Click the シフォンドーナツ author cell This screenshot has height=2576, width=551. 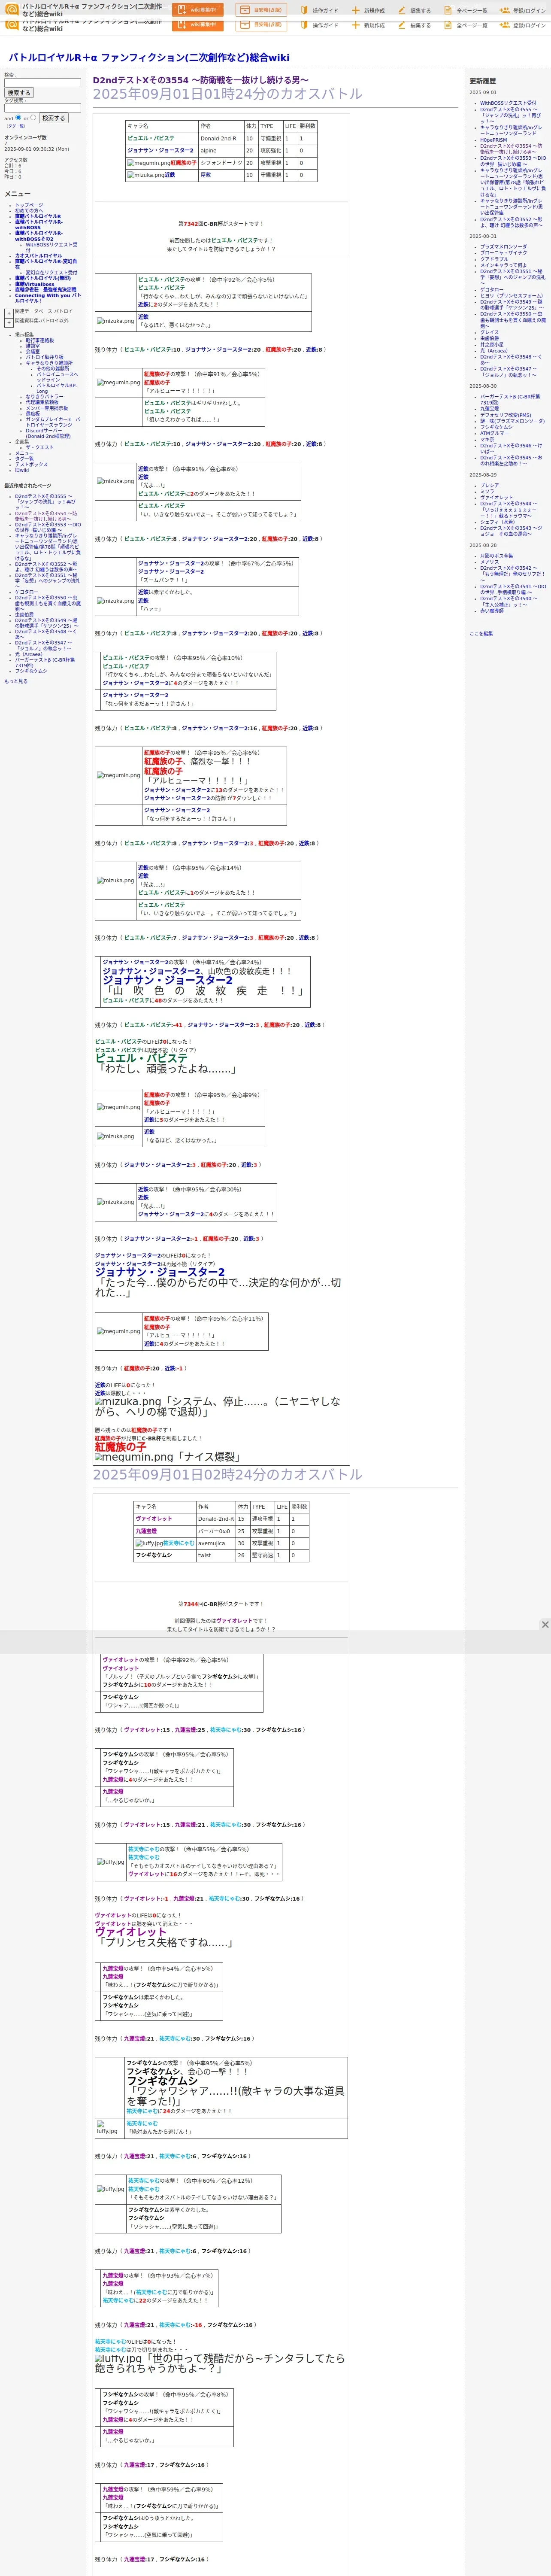(x=221, y=163)
